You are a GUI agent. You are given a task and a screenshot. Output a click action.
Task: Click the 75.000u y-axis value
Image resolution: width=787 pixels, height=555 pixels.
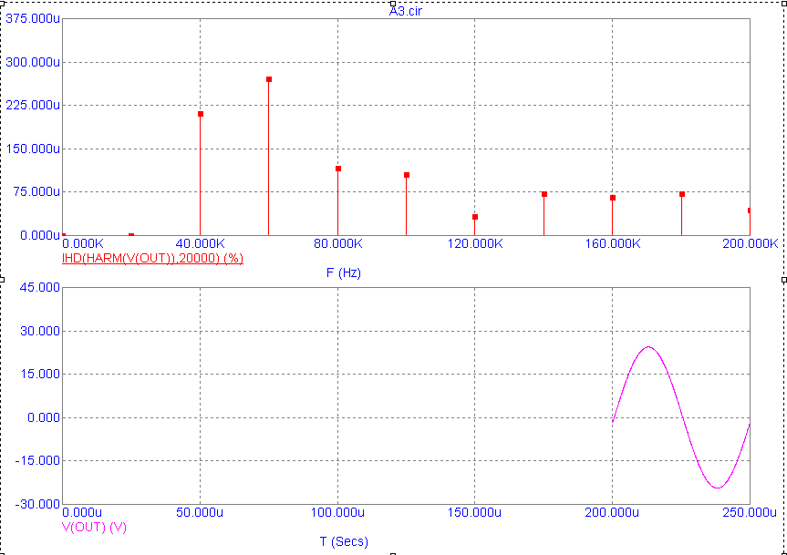click(x=36, y=191)
